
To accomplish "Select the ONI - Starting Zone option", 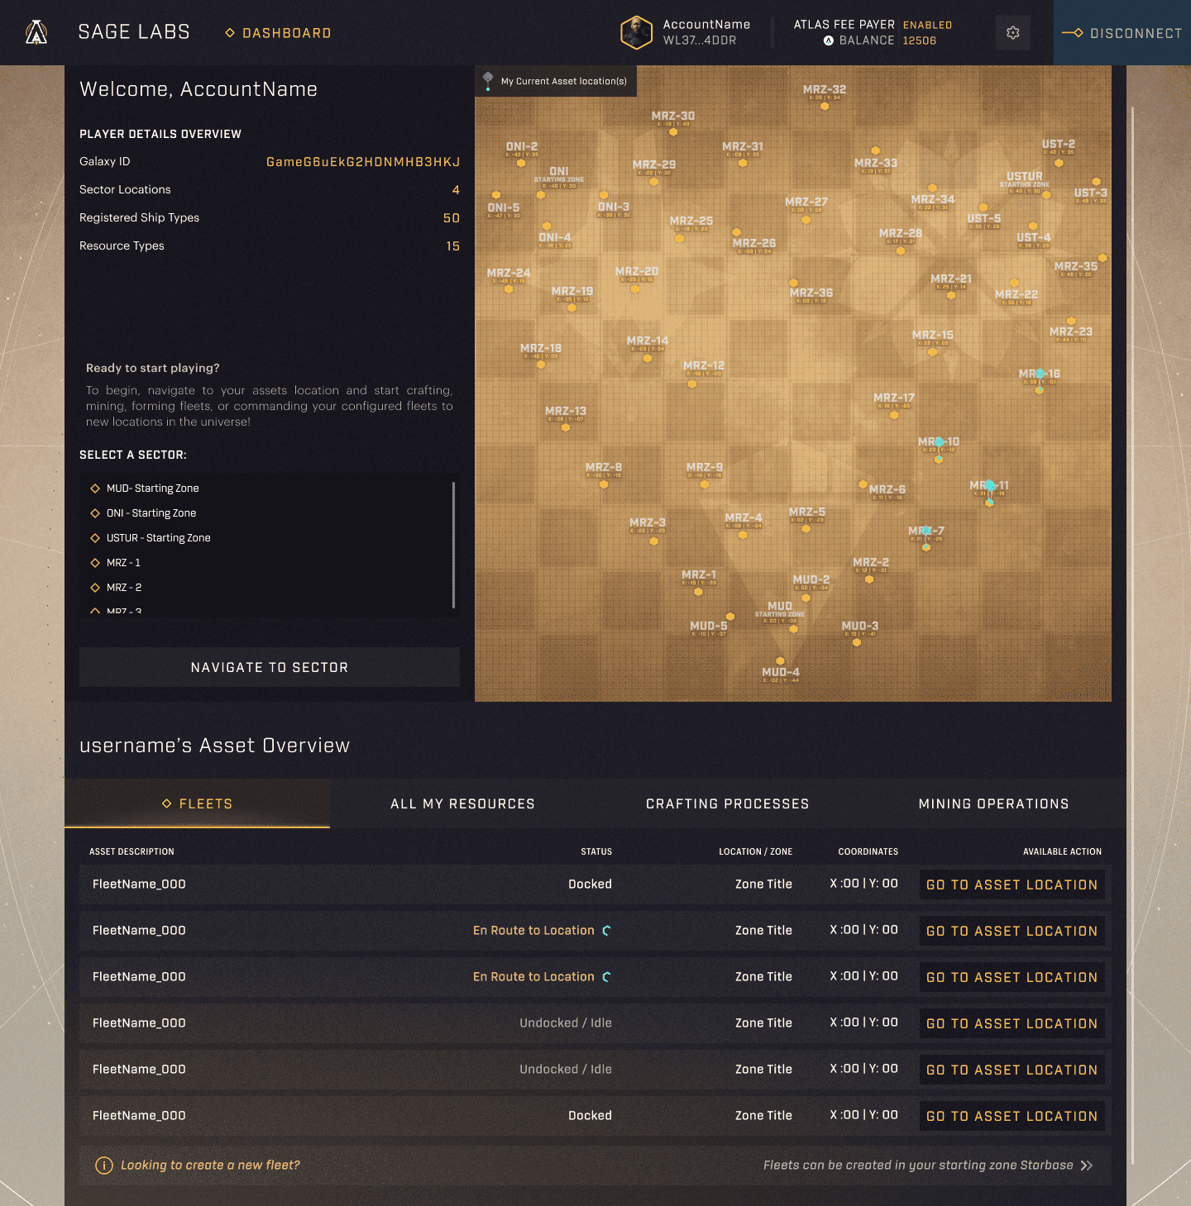I will tap(151, 512).
